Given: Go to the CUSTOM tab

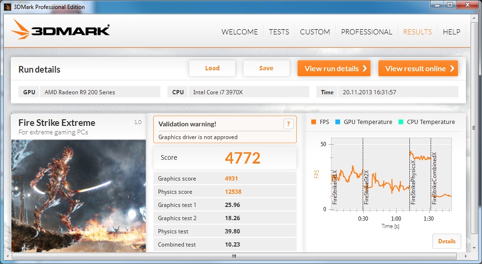Looking at the screenshot, I should click(x=315, y=32).
